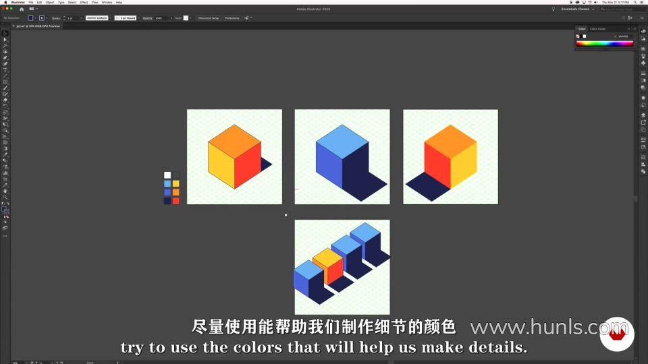Select the Column Graph tool
Image resolution: width=648 pixels, height=364 pixels.
5,173
